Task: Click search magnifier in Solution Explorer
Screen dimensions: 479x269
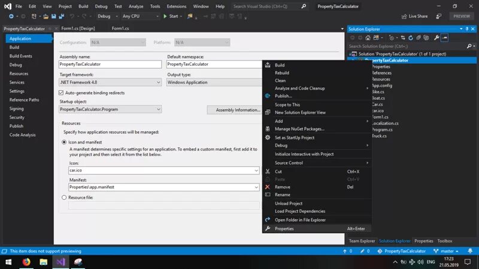Action: [469, 46]
